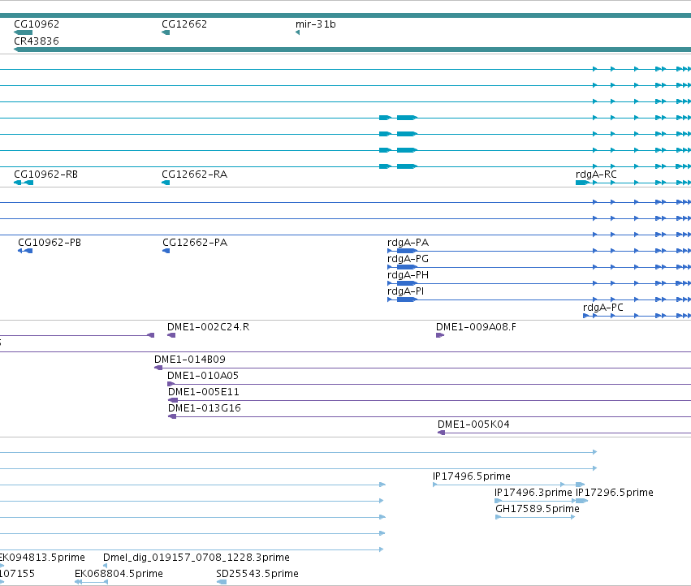The height and width of the screenshot is (586, 691).
Task: Select the rdgA-PC label
Action: pos(602,308)
